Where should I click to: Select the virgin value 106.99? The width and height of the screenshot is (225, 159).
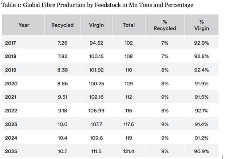[x=96, y=111]
